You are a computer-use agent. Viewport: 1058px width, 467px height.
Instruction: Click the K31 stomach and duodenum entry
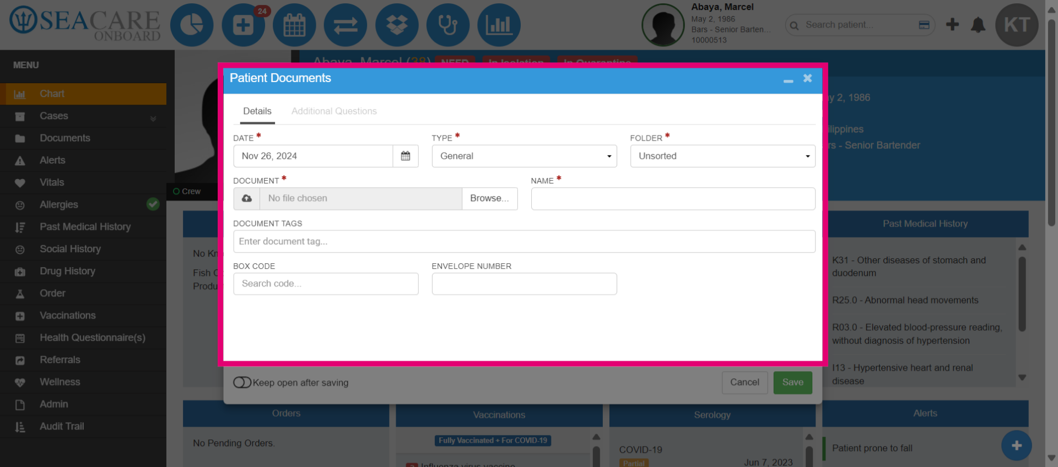(909, 267)
